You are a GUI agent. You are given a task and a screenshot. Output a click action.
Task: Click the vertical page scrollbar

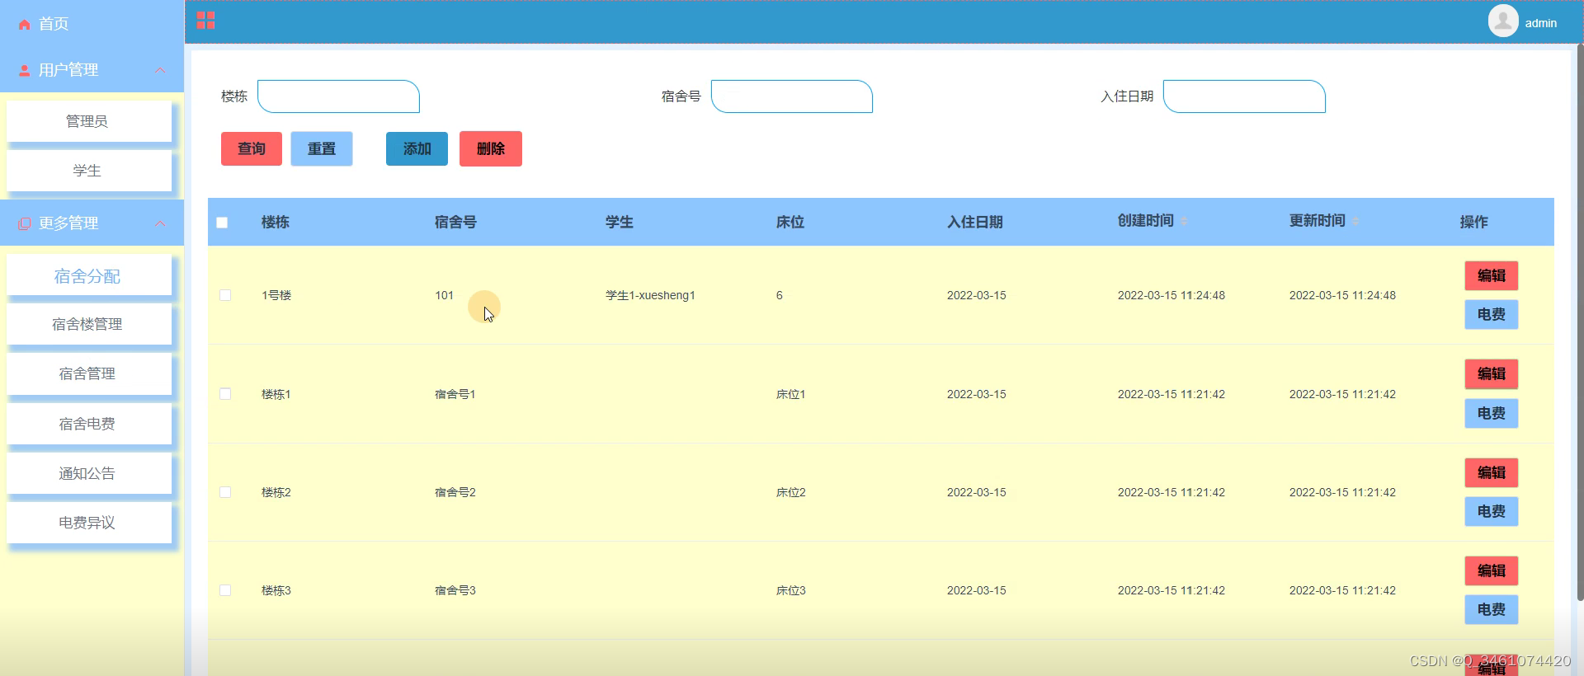[1580, 322]
